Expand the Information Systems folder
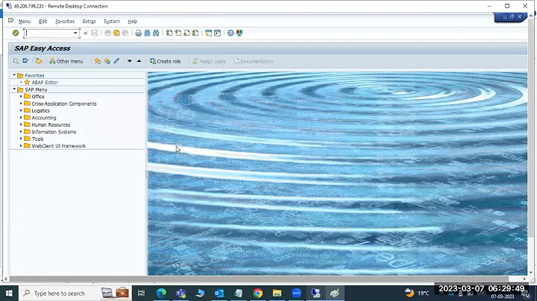 pos(21,132)
